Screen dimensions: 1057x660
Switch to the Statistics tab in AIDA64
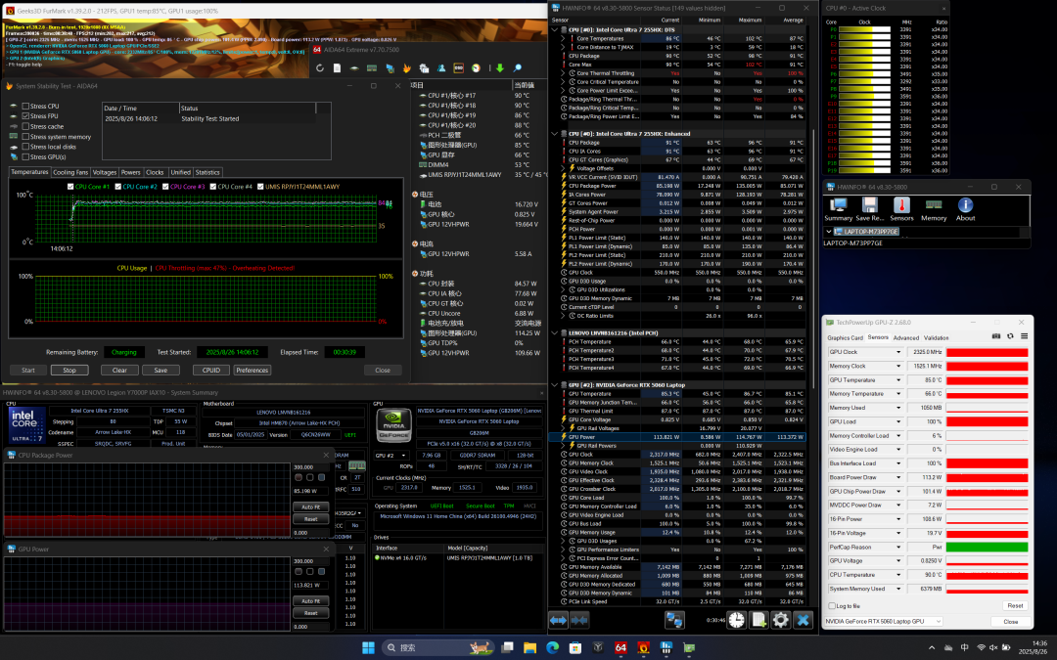coord(207,172)
